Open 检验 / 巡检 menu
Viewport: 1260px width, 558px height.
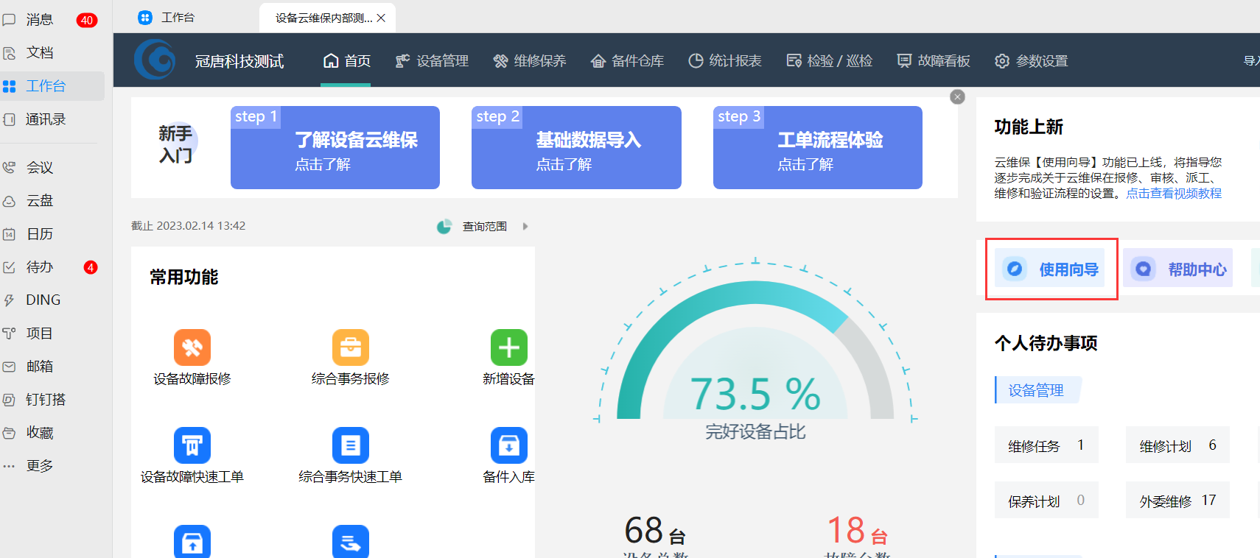(830, 61)
